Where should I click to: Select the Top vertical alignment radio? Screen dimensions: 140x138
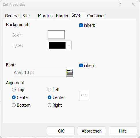click(x=14, y=90)
